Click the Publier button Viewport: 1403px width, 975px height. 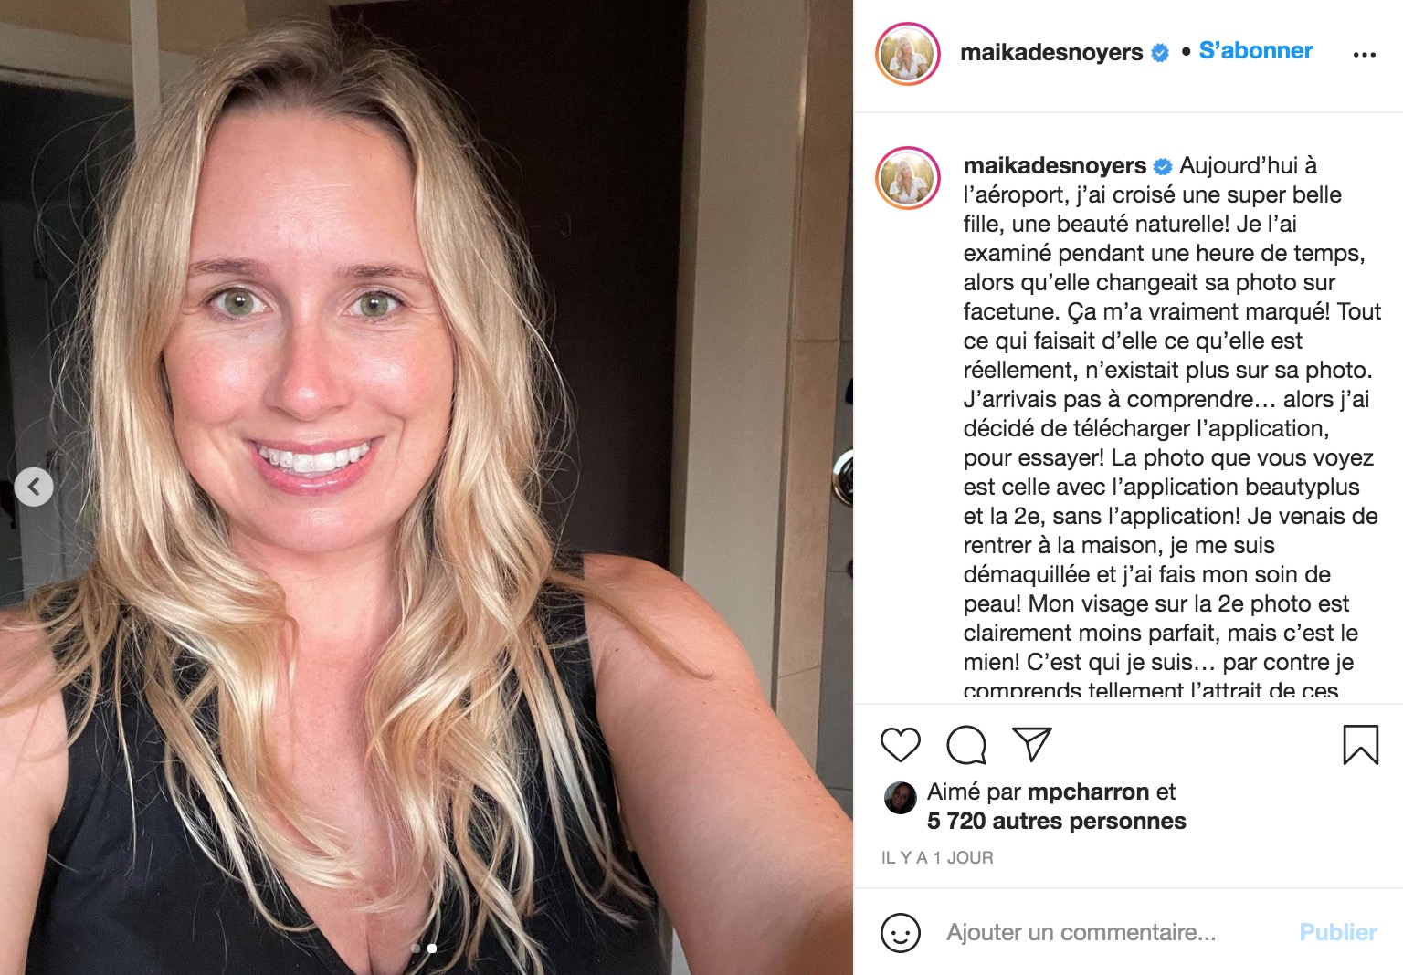(1338, 932)
